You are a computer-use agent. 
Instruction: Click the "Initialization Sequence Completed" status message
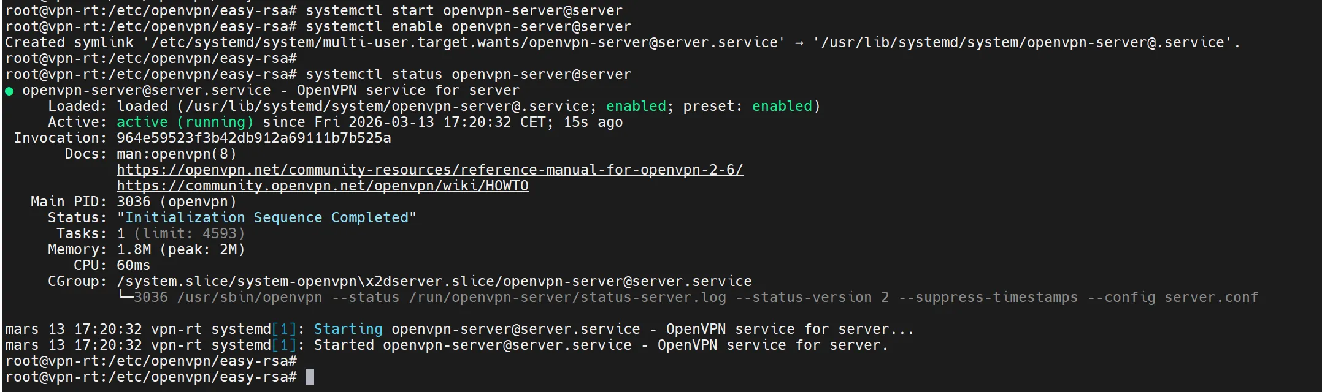coord(266,218)
